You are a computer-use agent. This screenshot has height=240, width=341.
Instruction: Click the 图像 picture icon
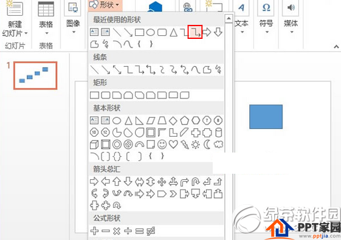coord(73,8)
